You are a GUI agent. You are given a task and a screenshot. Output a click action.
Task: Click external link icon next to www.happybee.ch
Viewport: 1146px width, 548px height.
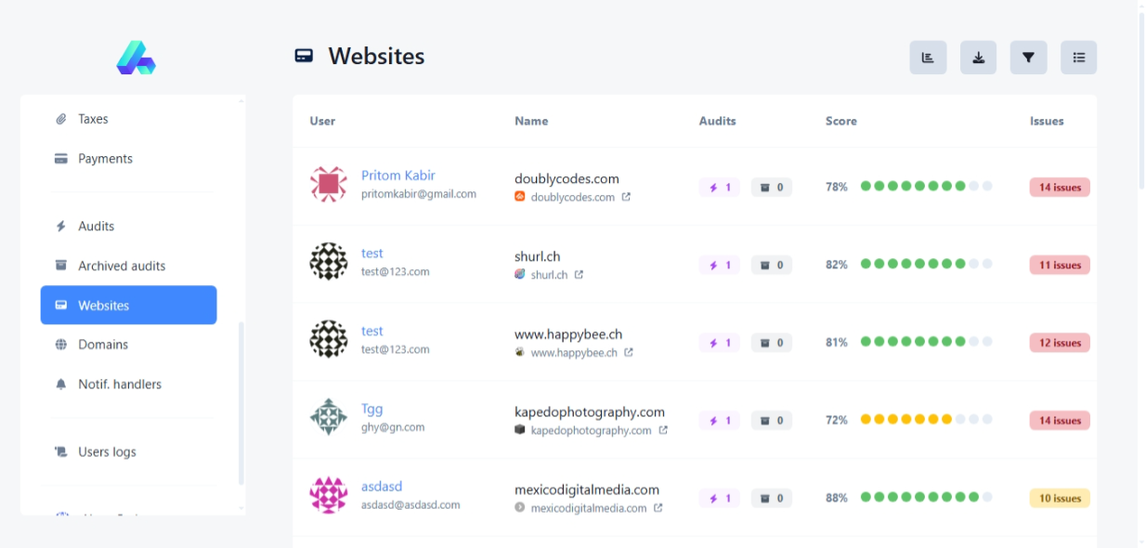pos(629,353)
